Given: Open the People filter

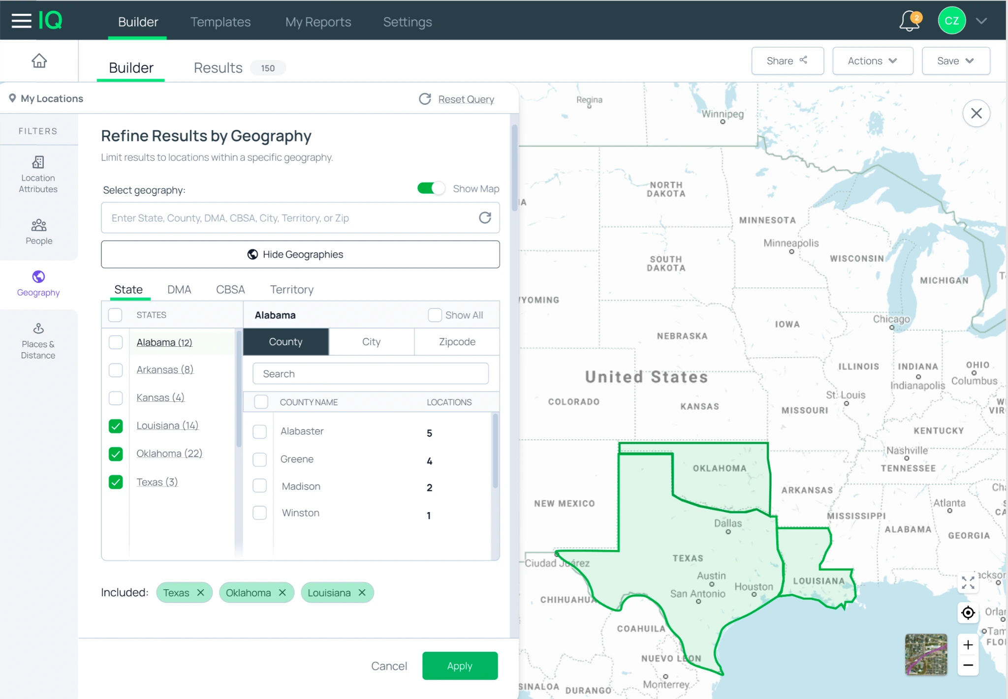Looking at the screenshot, I should click(x=39, y=232).
